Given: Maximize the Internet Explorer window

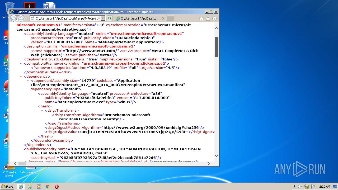Looking at the screenshot, I should tap(211, 12).
